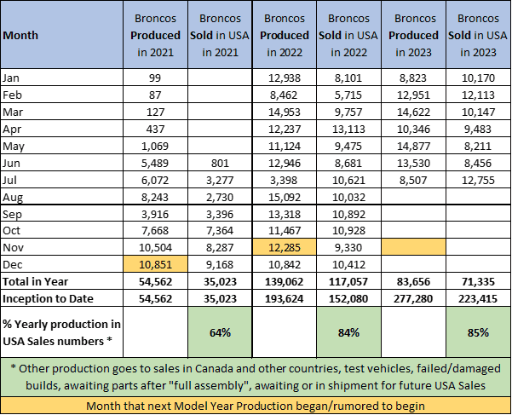
Task: Select the Jan row label
Action: point(61,78)
